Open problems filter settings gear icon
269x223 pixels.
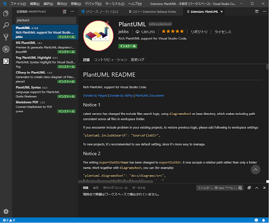click(x=240, y=188)
